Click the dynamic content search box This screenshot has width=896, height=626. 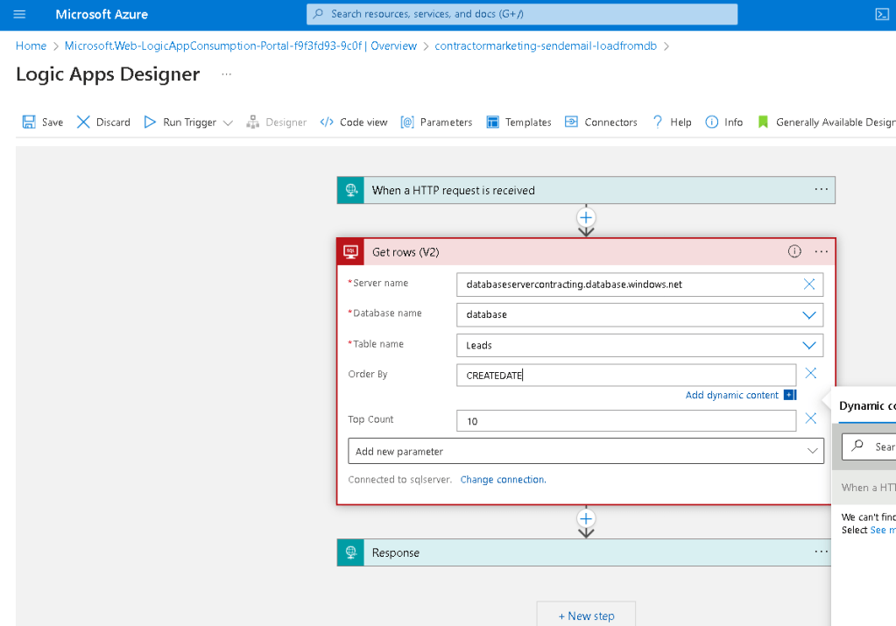(869, 447)
